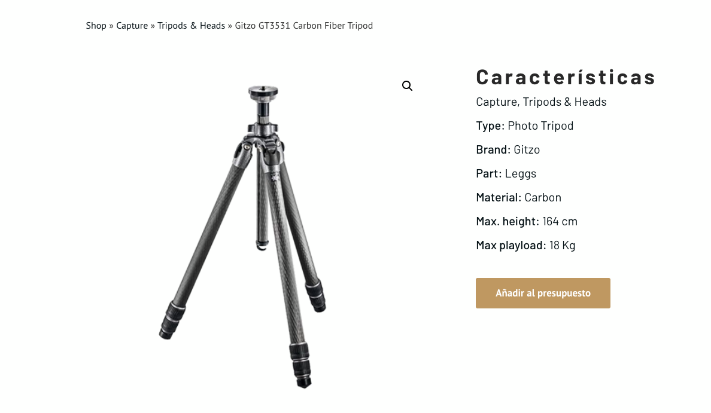Click the Leggs part value
This screenshot has width=711, height=413.
[520, 174]
